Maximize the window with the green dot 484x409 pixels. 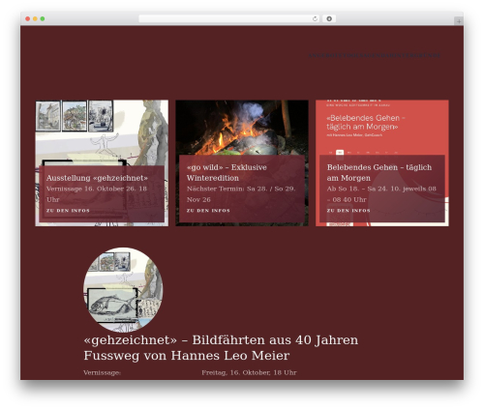coord(43,18)
